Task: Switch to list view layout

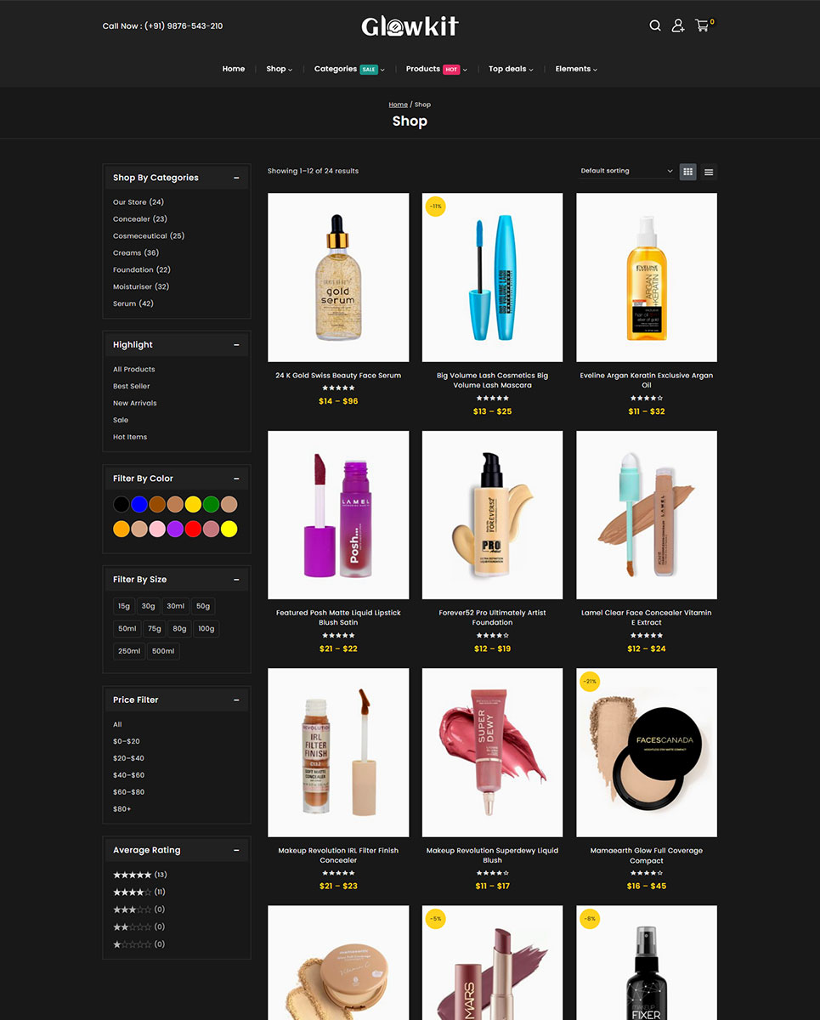Action: point(709,172)
